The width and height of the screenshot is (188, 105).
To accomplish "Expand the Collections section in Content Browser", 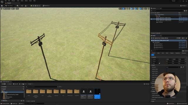I will (x=1, y=101).
